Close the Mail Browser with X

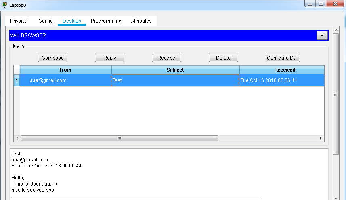coord(322,35)
